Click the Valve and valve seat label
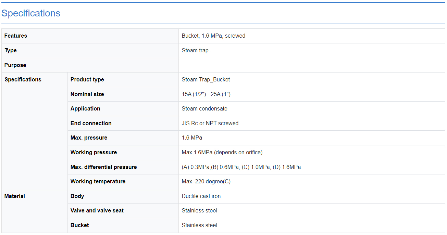The image size is (447, 235). coord(97,211)
